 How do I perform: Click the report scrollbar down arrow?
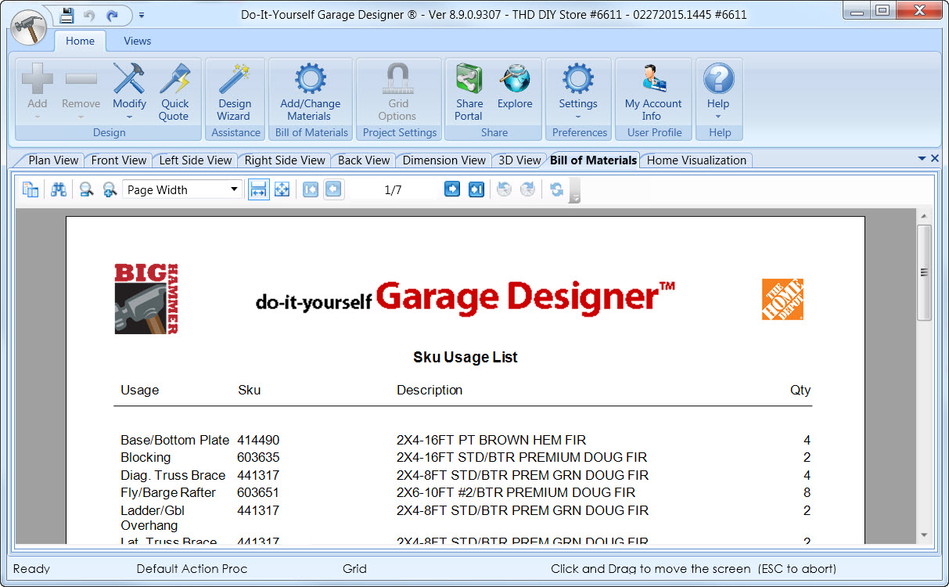(924, 535)
